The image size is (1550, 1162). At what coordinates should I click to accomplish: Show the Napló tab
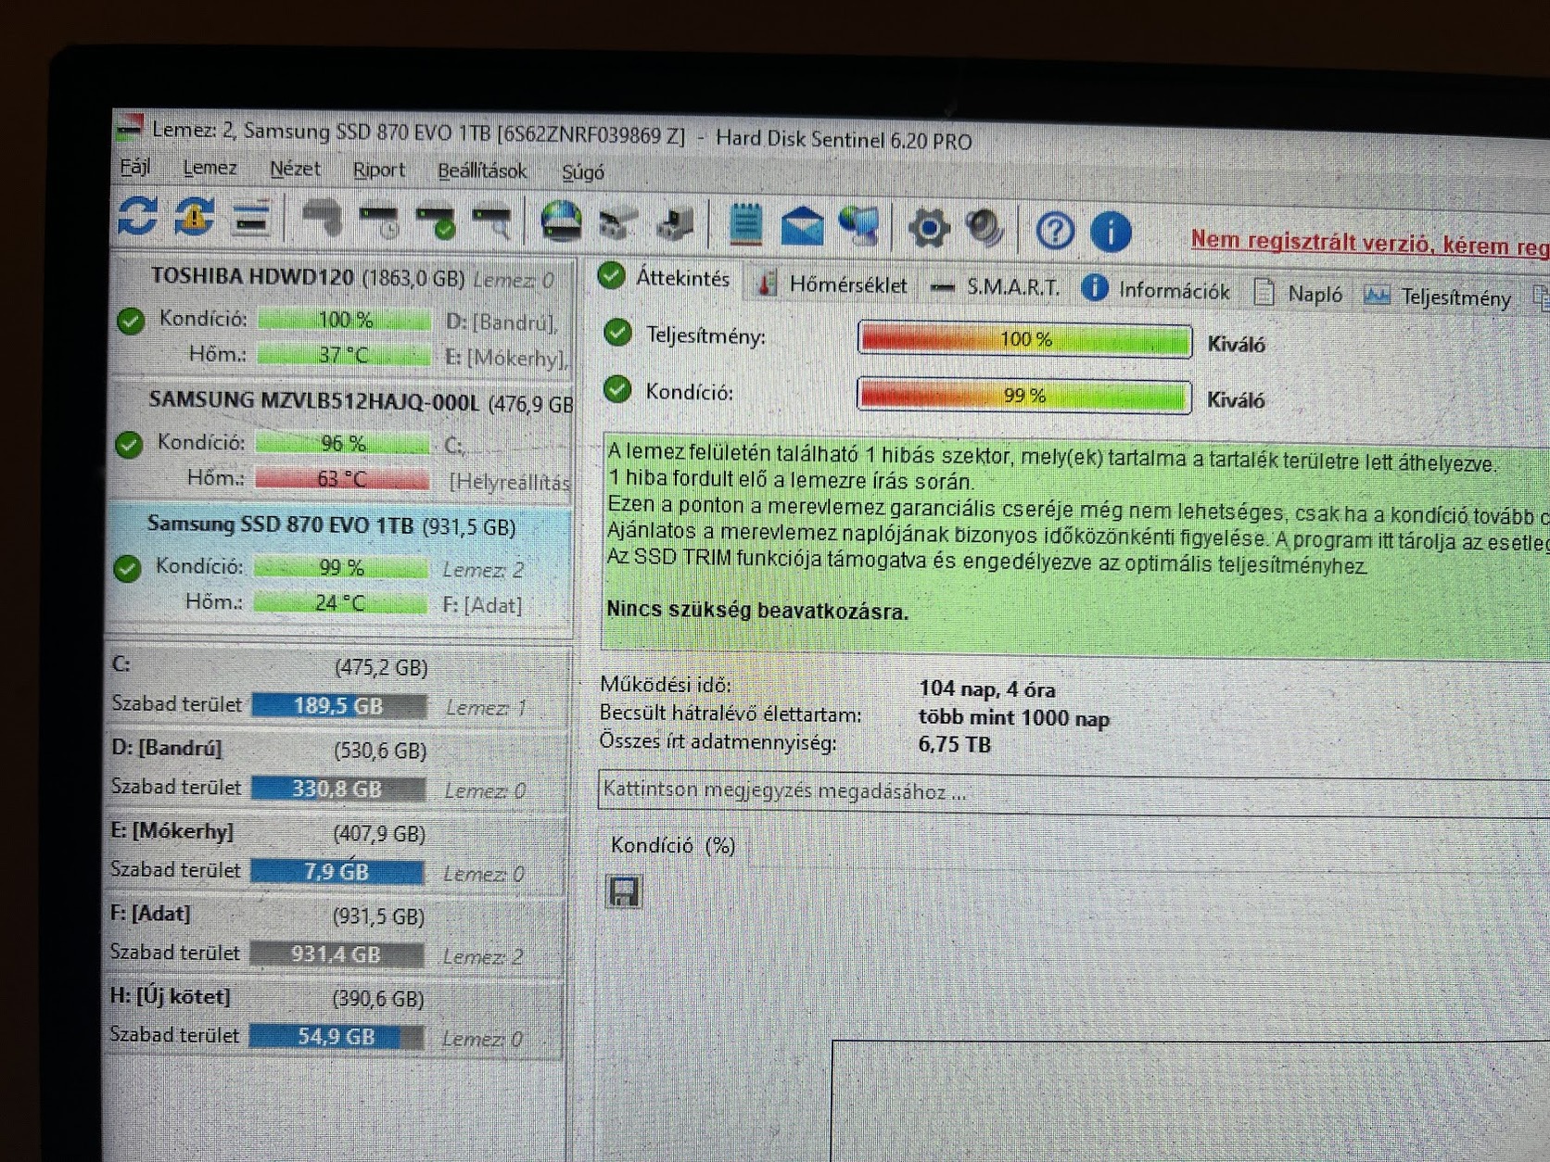[1298, 294]
